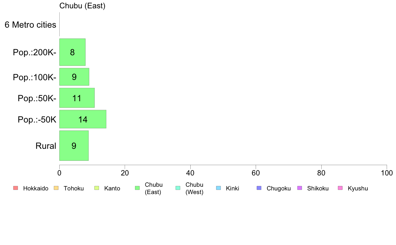The height and width of the screenshot is (245, 396).
Task: Click the 100 tick label on x-axis
Action: point(387,173)
